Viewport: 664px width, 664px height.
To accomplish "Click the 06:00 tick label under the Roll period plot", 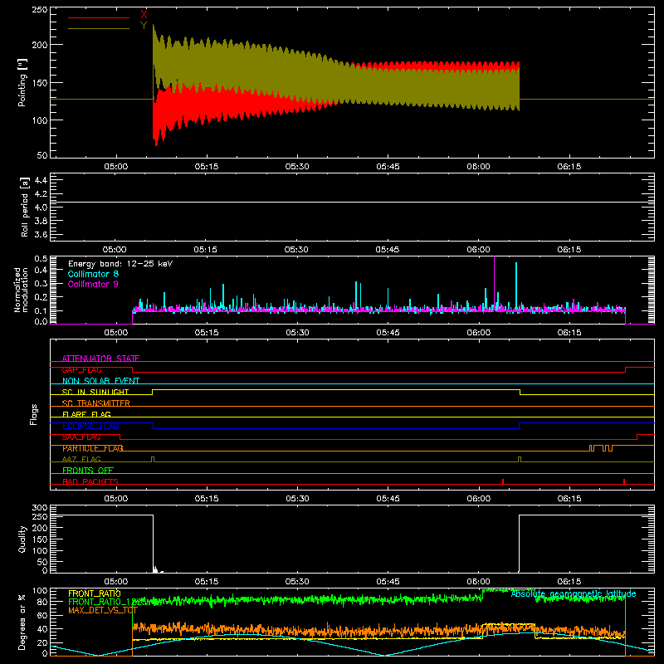I will click(479, 250).
